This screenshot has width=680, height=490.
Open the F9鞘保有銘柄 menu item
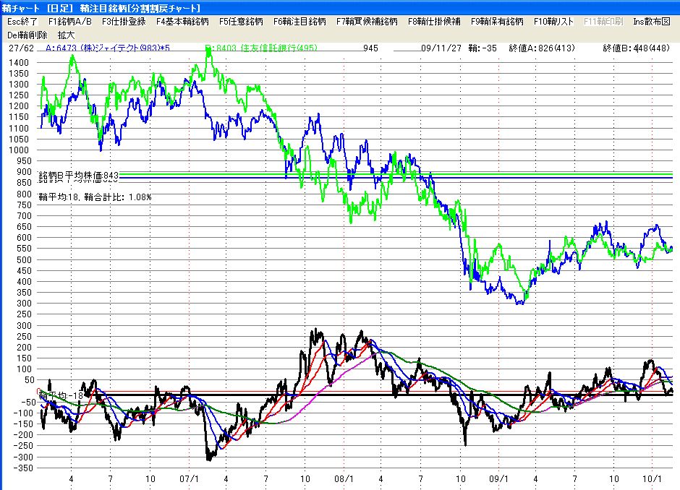click(497, 22)
